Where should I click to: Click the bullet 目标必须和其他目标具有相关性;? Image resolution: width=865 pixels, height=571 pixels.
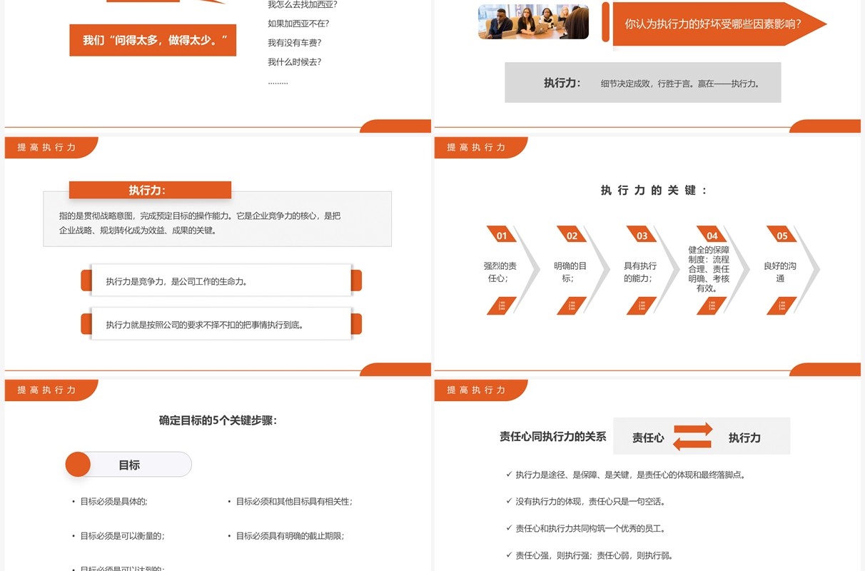(x=294, y=502)
